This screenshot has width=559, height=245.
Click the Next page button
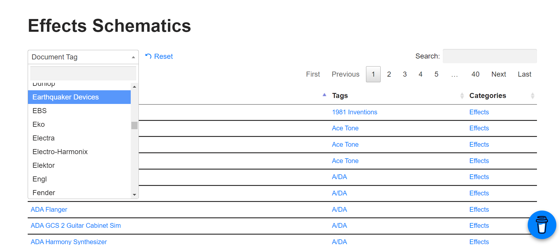[499, 74]
